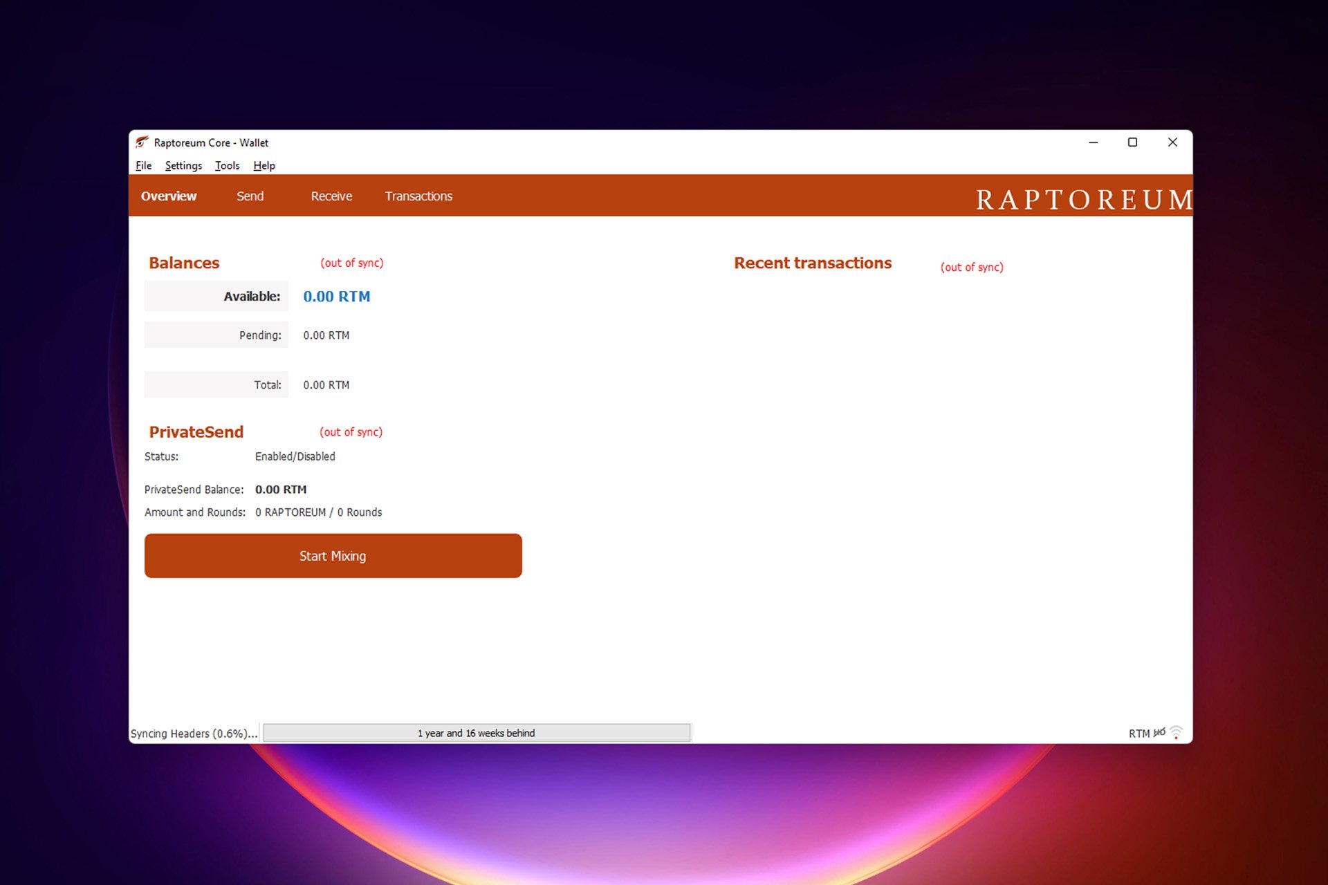
Task: Click out of sync warning beside PrivateSend
Action: coord(351,432)
